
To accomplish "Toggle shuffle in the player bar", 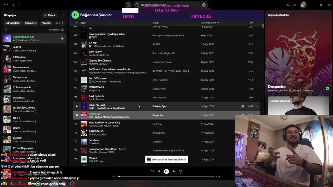I will (x=152, y=171).
